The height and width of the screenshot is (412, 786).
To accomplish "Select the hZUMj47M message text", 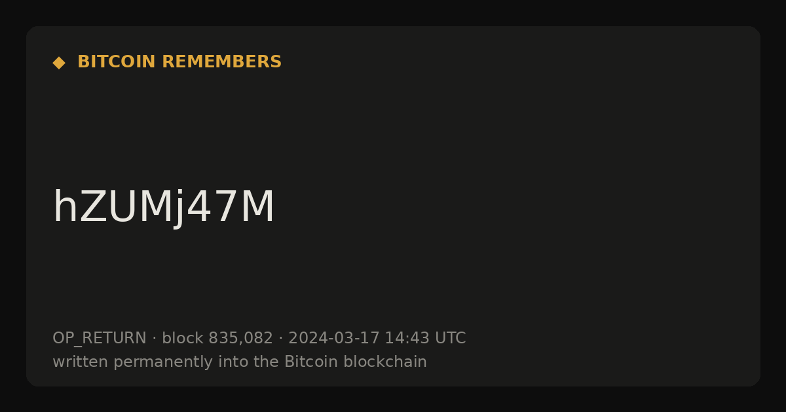I will [x=164, y=208].
